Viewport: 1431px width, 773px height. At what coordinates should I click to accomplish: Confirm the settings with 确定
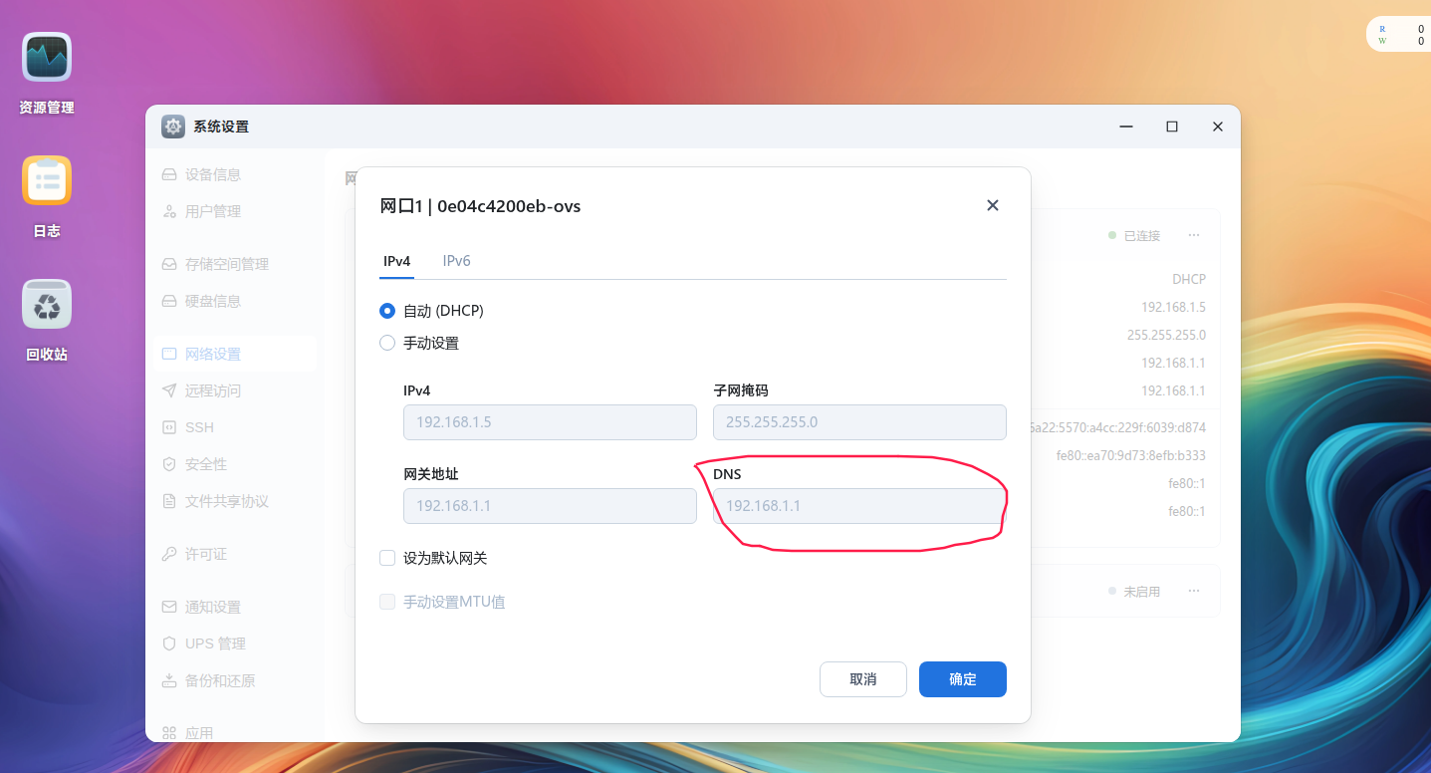pos(962,679)
